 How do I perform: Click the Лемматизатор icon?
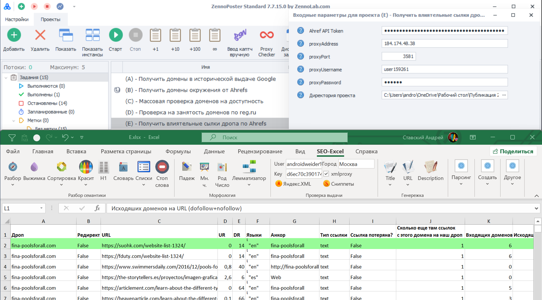point(249,166)
